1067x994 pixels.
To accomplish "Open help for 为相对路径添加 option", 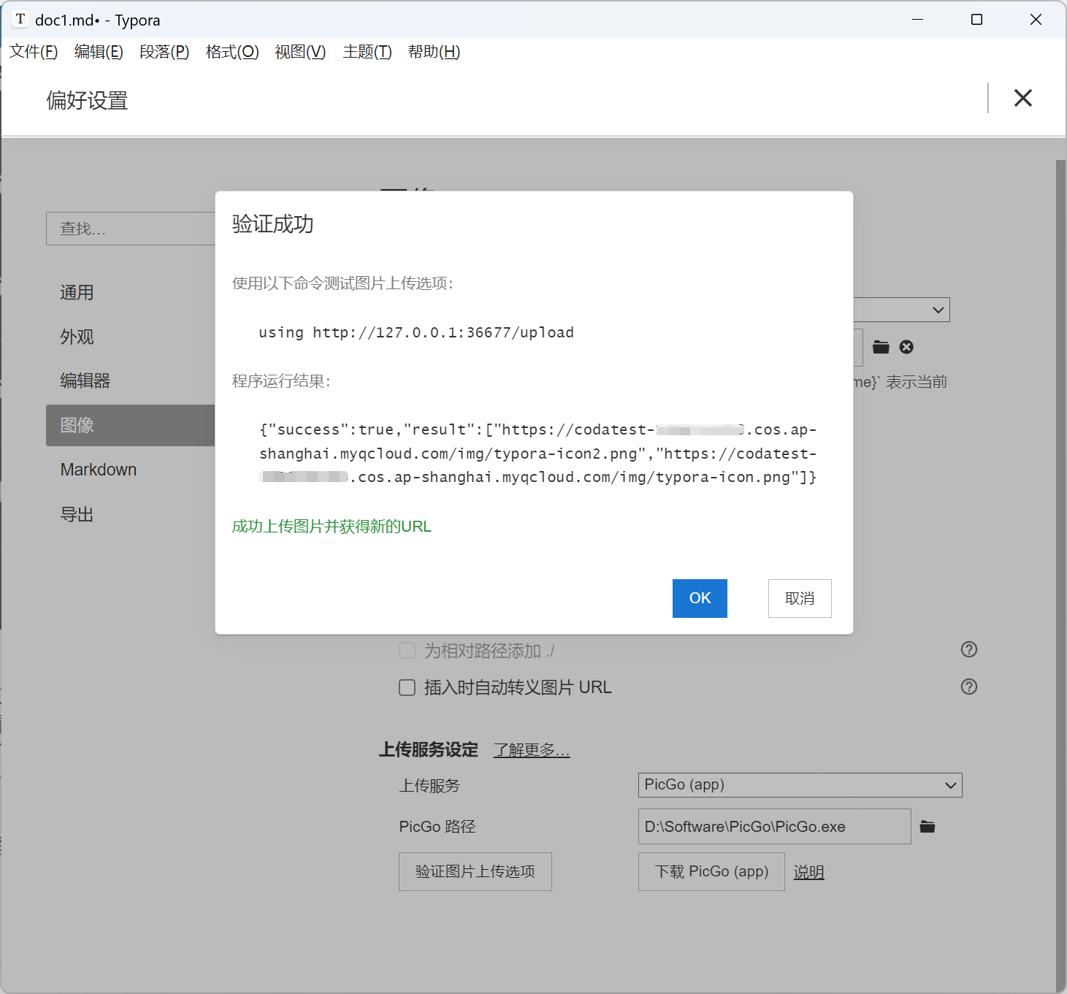I will click(969, 649).
